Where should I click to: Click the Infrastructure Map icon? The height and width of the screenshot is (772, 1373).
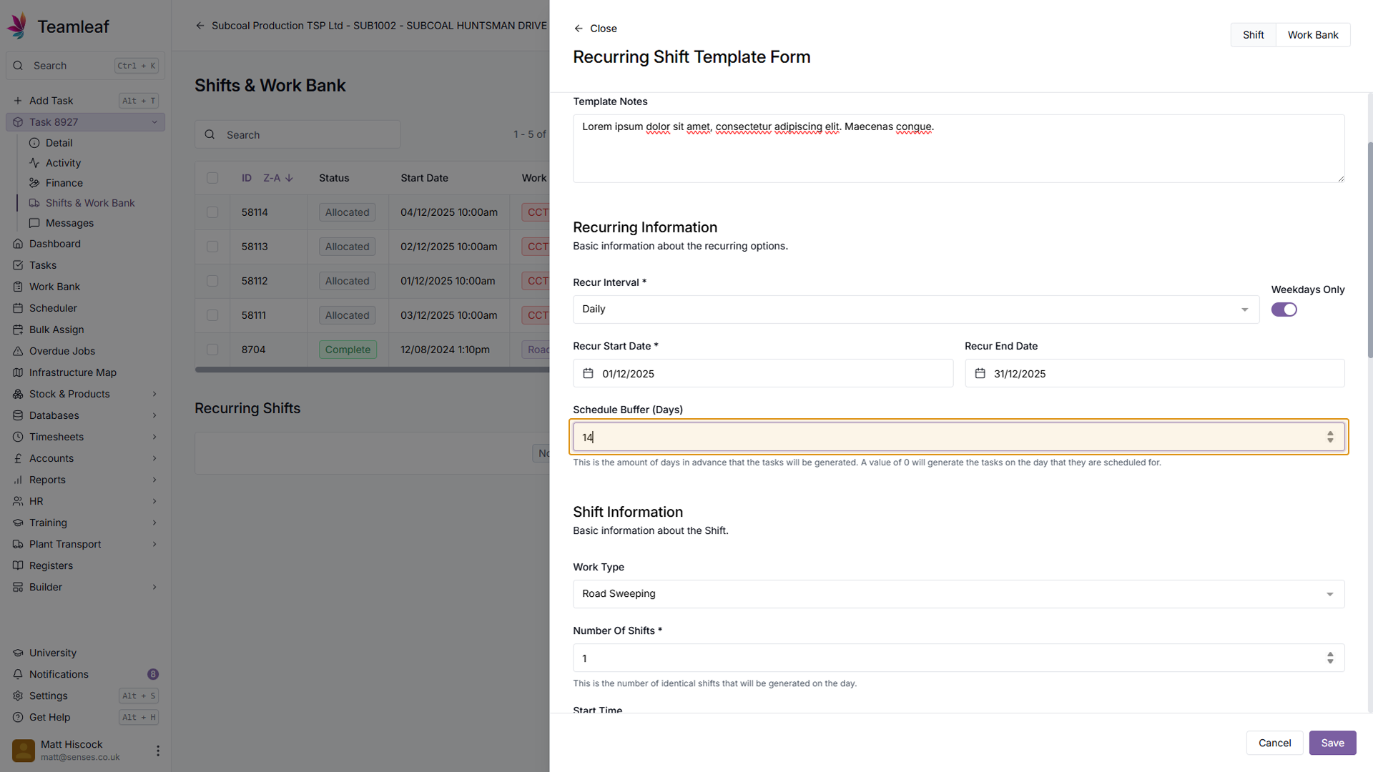point(18,372)
